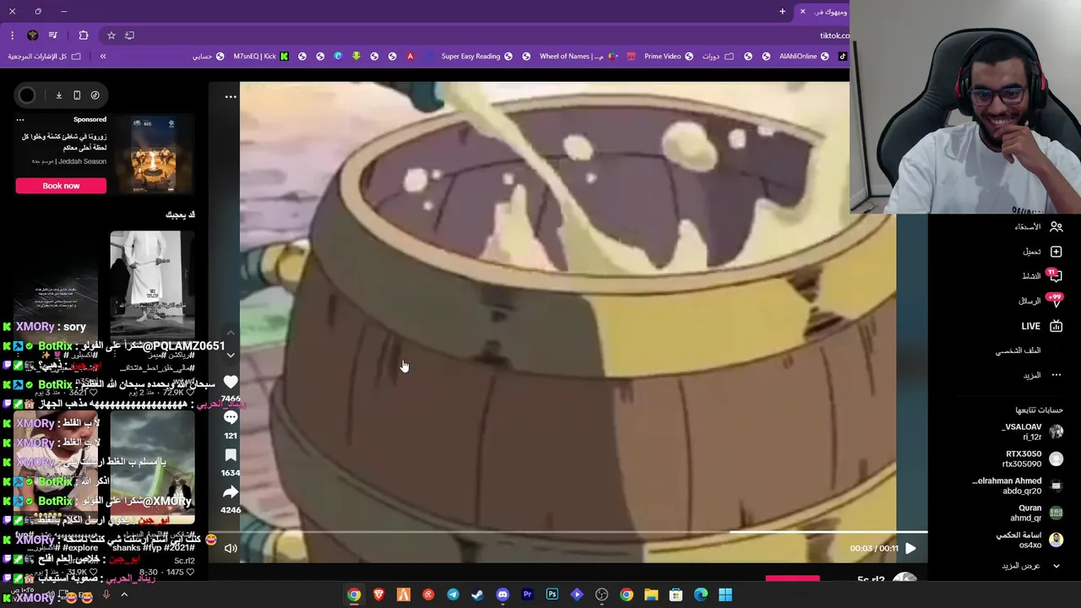Image resolution: width=1081 pixels, height=608 pixels.
Task: Like the TikTok video with heart icon
Action: (x=231, y=383)
